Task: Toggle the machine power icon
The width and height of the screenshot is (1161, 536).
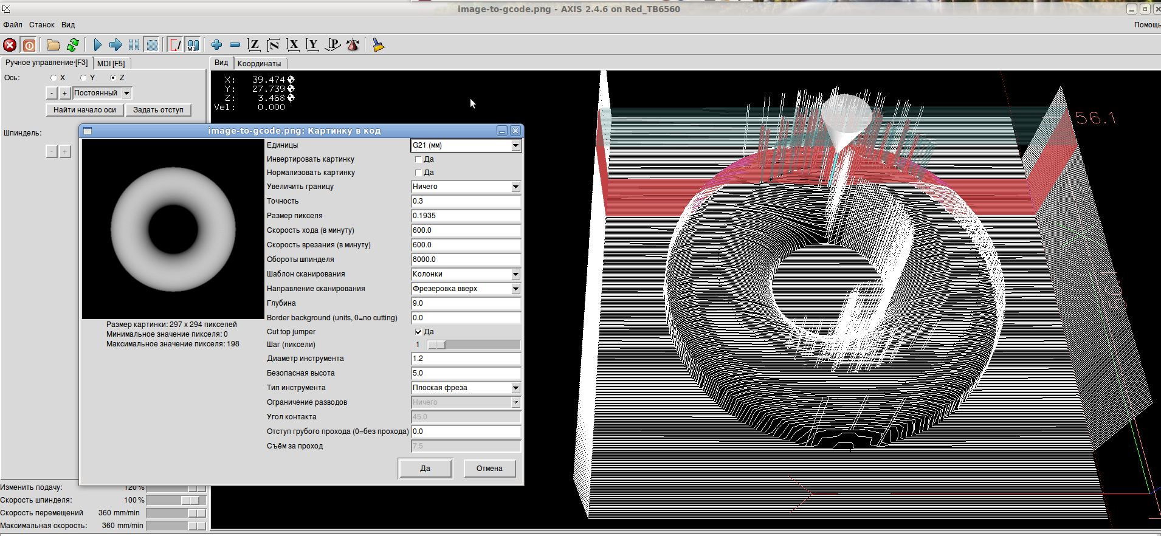Action: [x=29, y=45]
